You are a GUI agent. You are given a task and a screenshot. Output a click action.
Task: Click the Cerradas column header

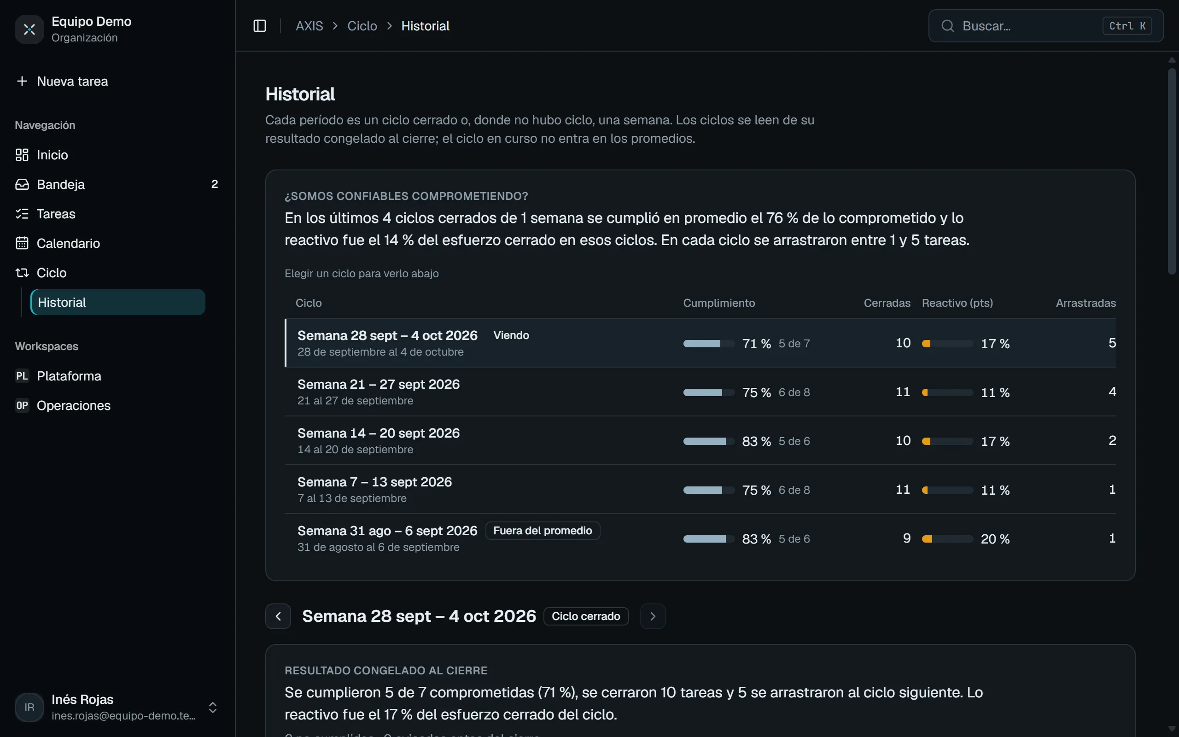[x=887, y=303]
